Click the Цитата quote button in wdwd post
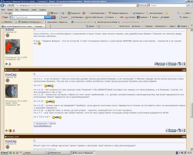The image size is (193, 155). point(171,64)
